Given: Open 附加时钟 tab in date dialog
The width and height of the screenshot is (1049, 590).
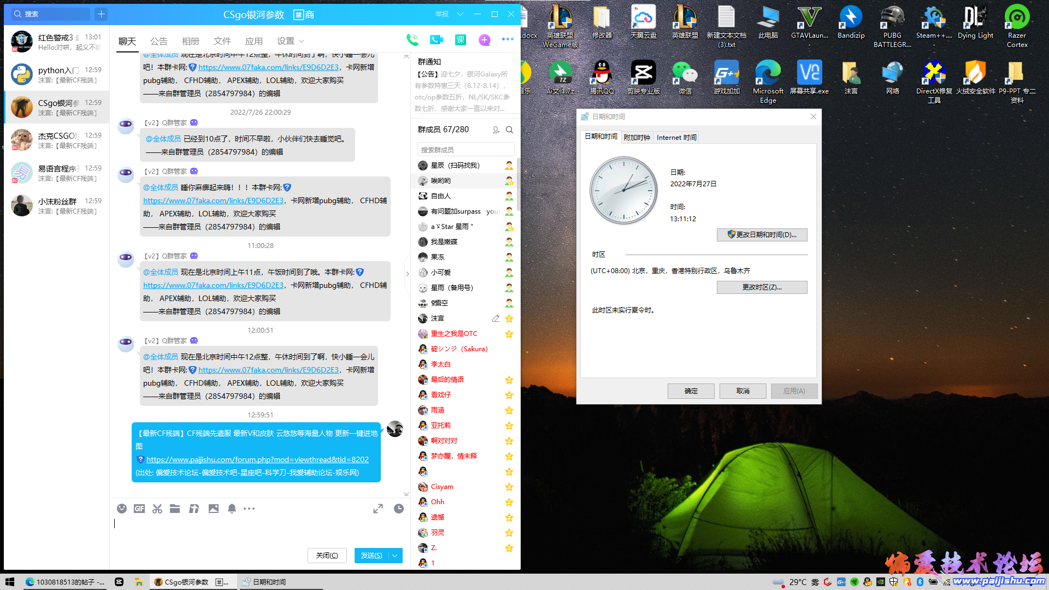Looking at the screenshot, I should (x=637, y=138).
